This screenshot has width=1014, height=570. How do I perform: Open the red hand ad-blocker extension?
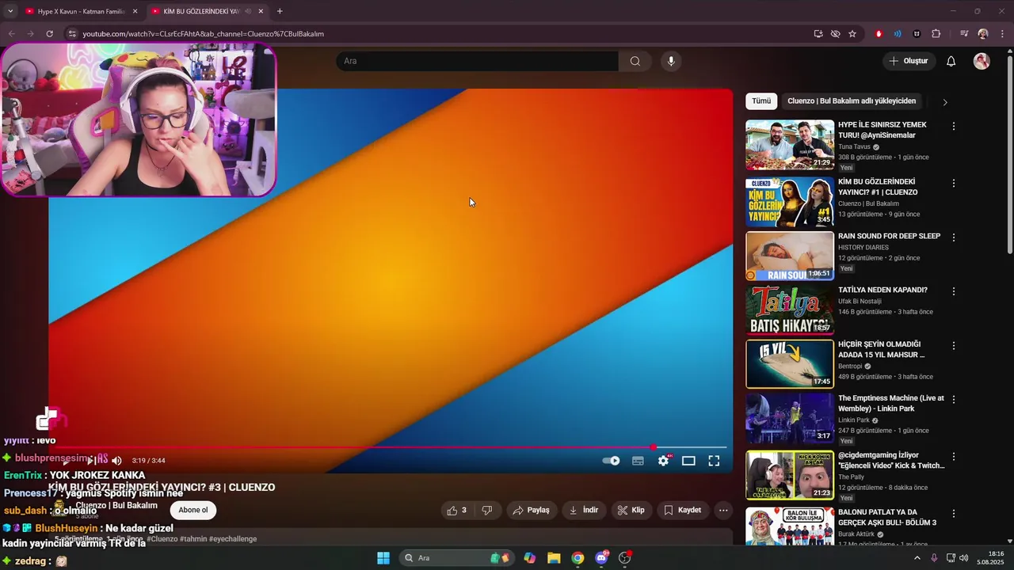[879, 34]
